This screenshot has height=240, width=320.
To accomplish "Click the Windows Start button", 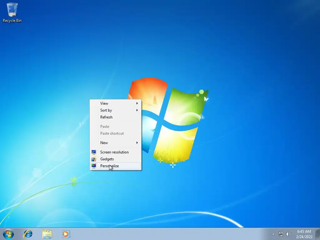I will 8,234.
